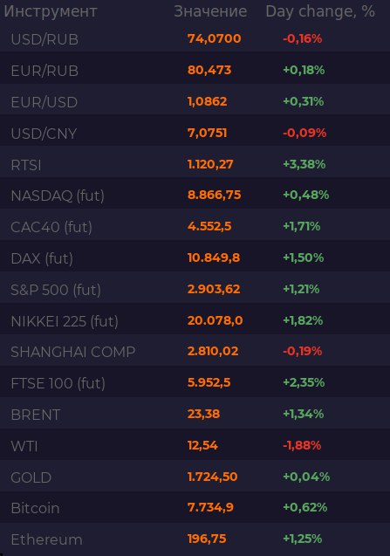Click the EUR/USD value 1,0862
The width and height of the screenshot is (390, 556).
click(x=207, y=102)
